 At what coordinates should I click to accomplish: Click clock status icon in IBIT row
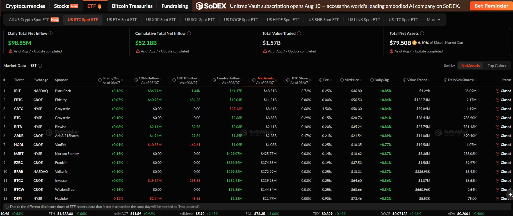click(498, 91)
